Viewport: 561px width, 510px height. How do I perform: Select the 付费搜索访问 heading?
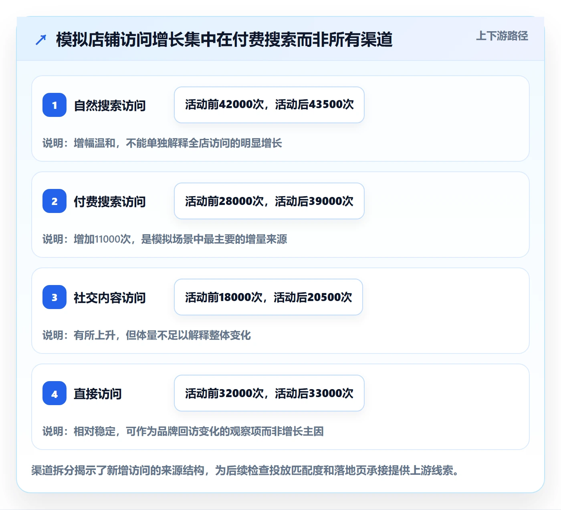110,202
